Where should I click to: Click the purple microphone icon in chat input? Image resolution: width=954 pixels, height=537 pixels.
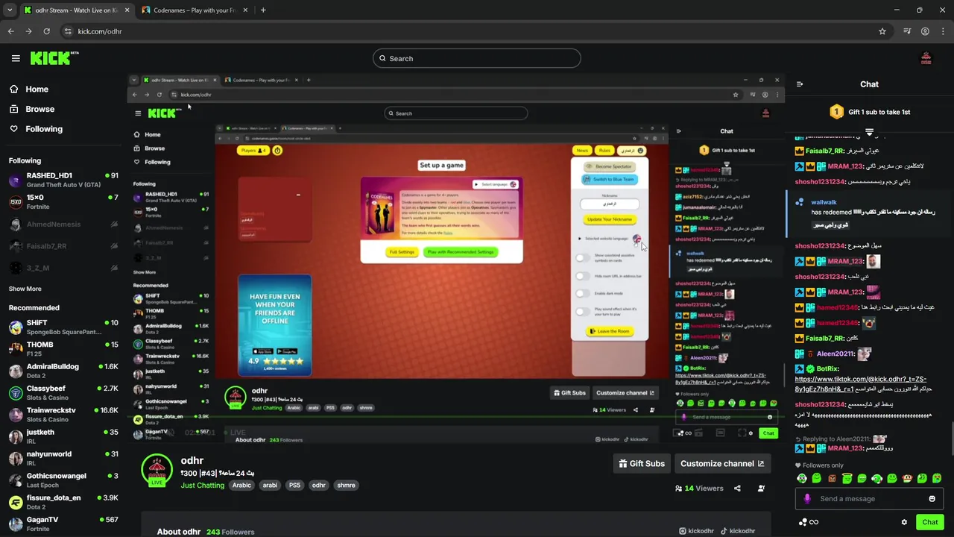coord(807,499)
